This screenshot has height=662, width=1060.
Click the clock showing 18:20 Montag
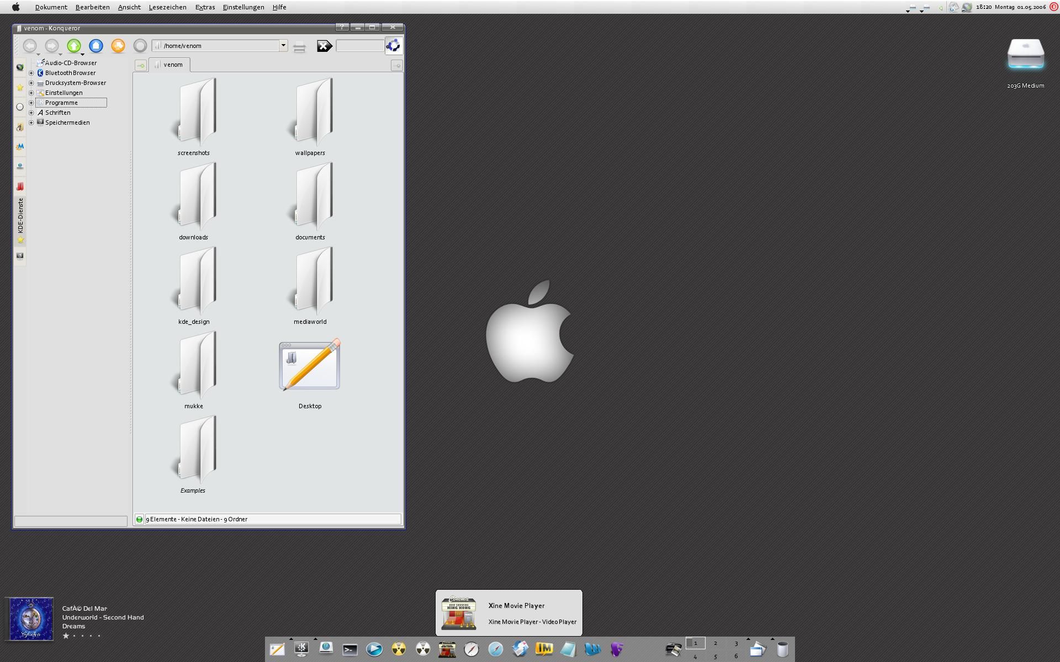pos(1011,7)
